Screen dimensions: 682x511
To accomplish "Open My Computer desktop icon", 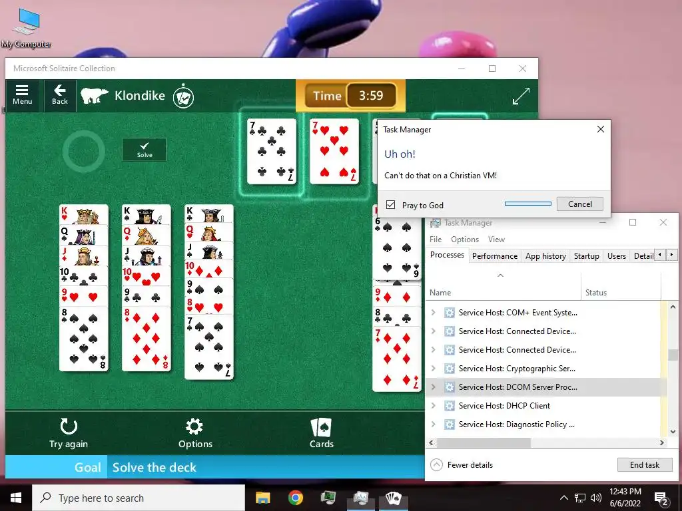I will click(x=26, y=28).
